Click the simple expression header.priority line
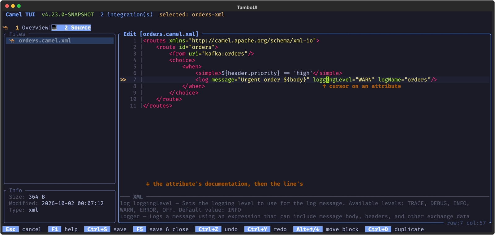The height and width of the screenshot is (235, 495). [269, 73]
